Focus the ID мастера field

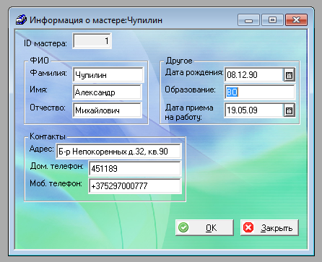click(x=92, y=41)
